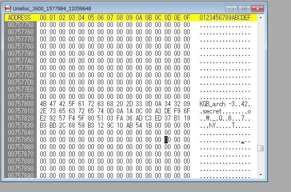291x192 pixels.
Task: Select address row 00757890
Action: coord(21,168)
